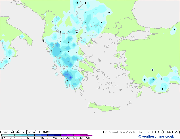Select the 5–10 mm legend color
180x139 pixels.
click(x=31, y=135)
